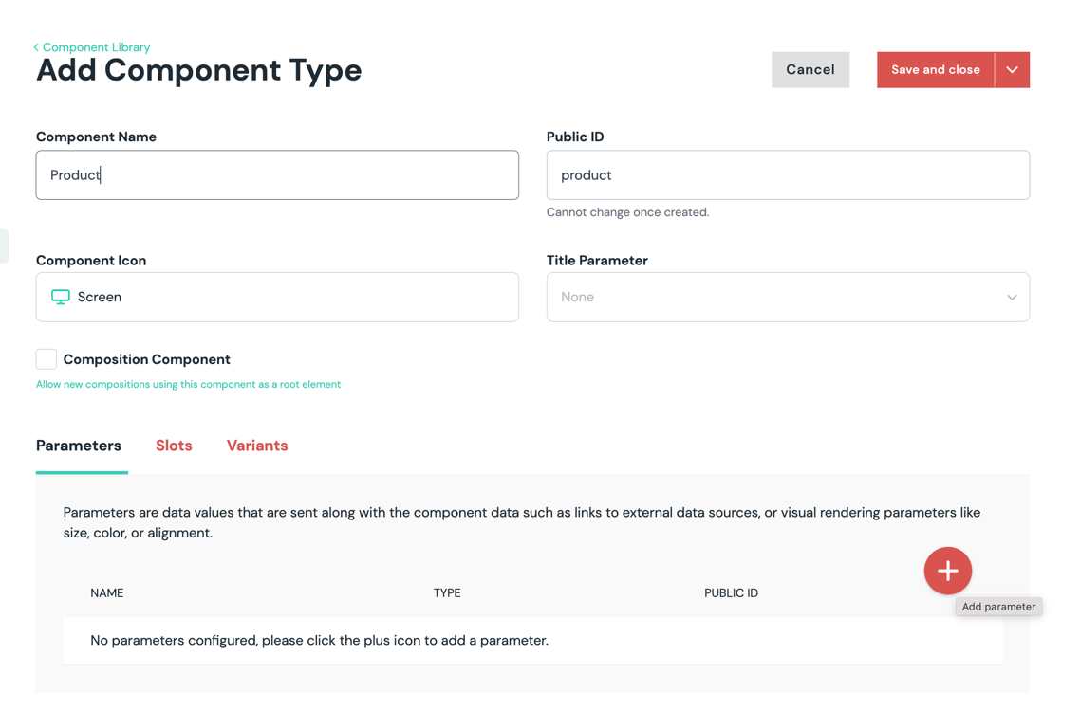
Task: Click the side panel handle on left edge
Action: point(4,246)
